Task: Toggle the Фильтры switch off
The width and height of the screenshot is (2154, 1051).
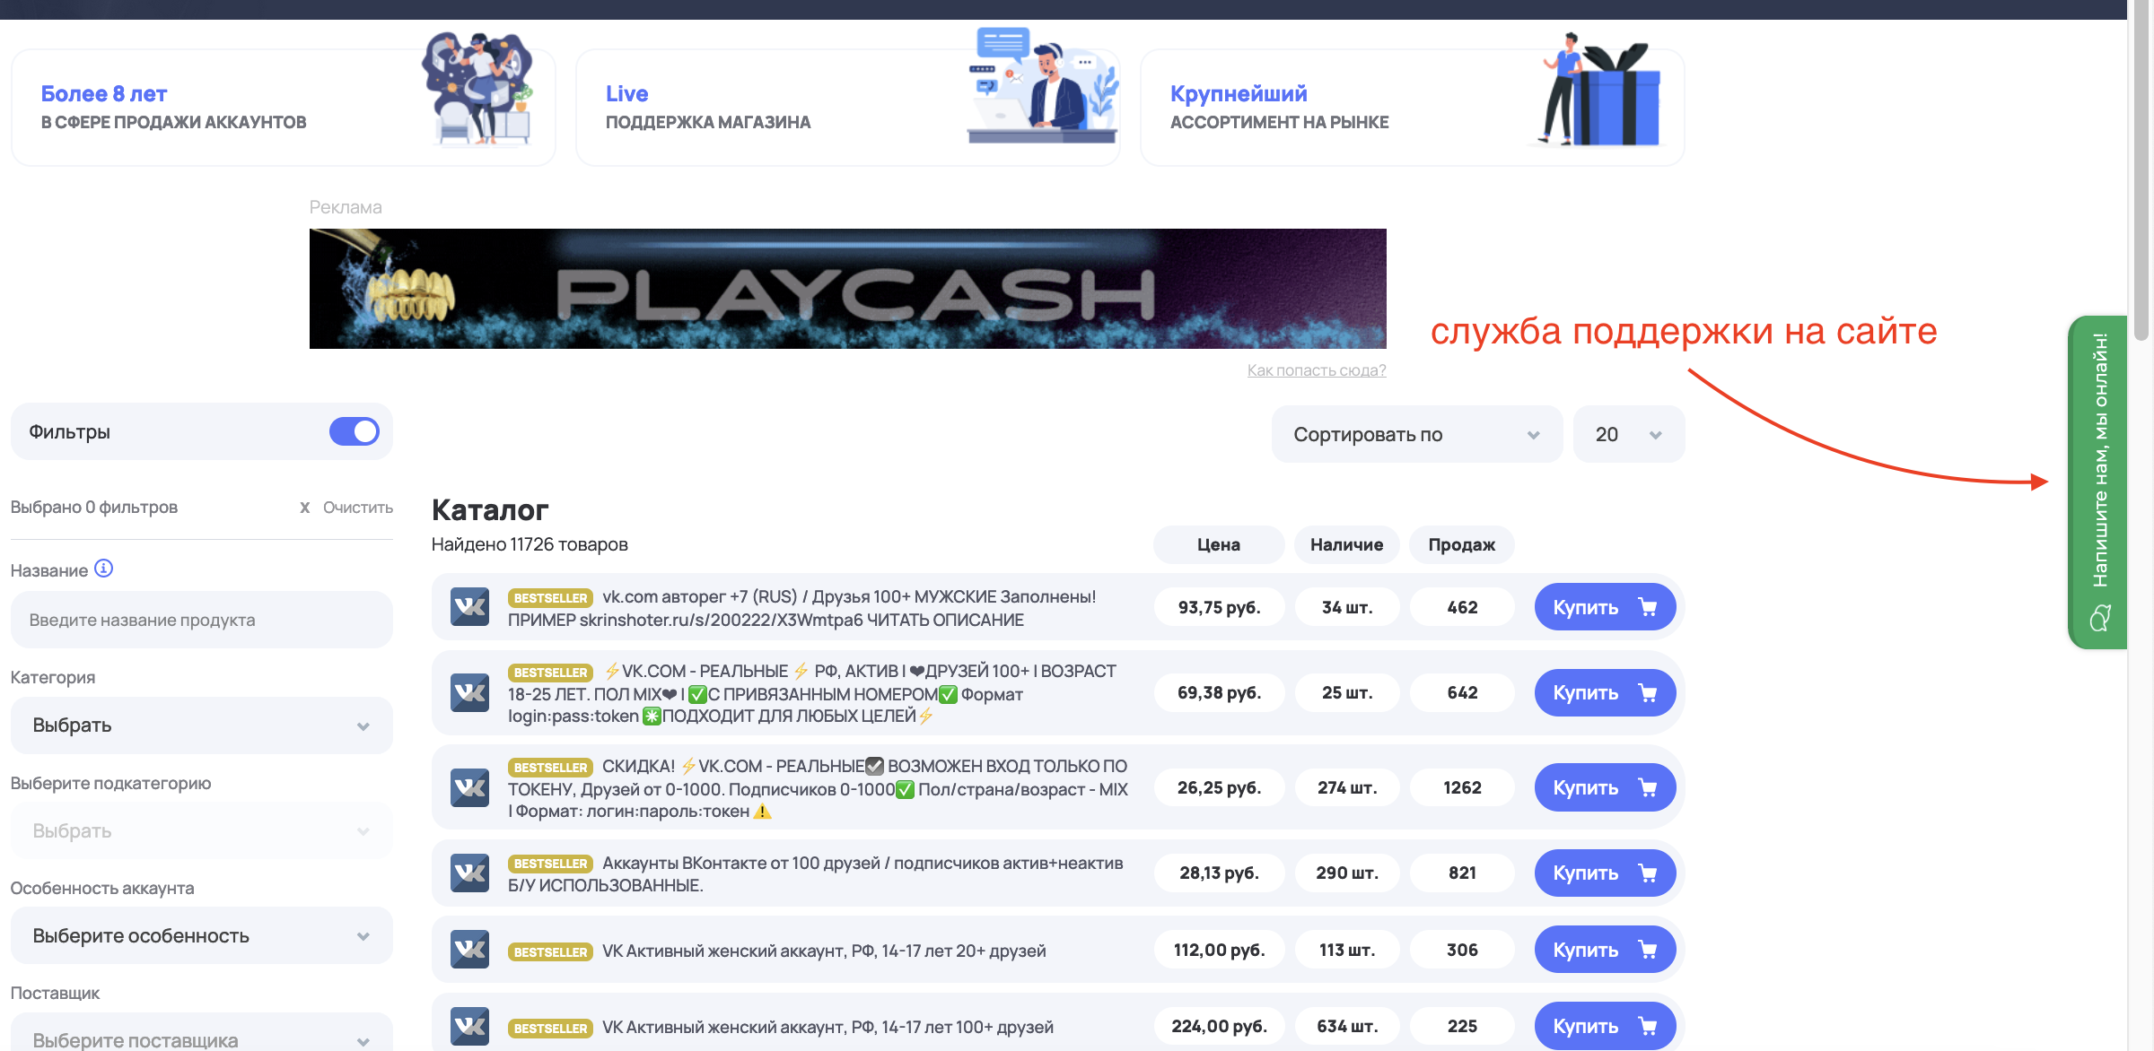Action: point(355,431)
